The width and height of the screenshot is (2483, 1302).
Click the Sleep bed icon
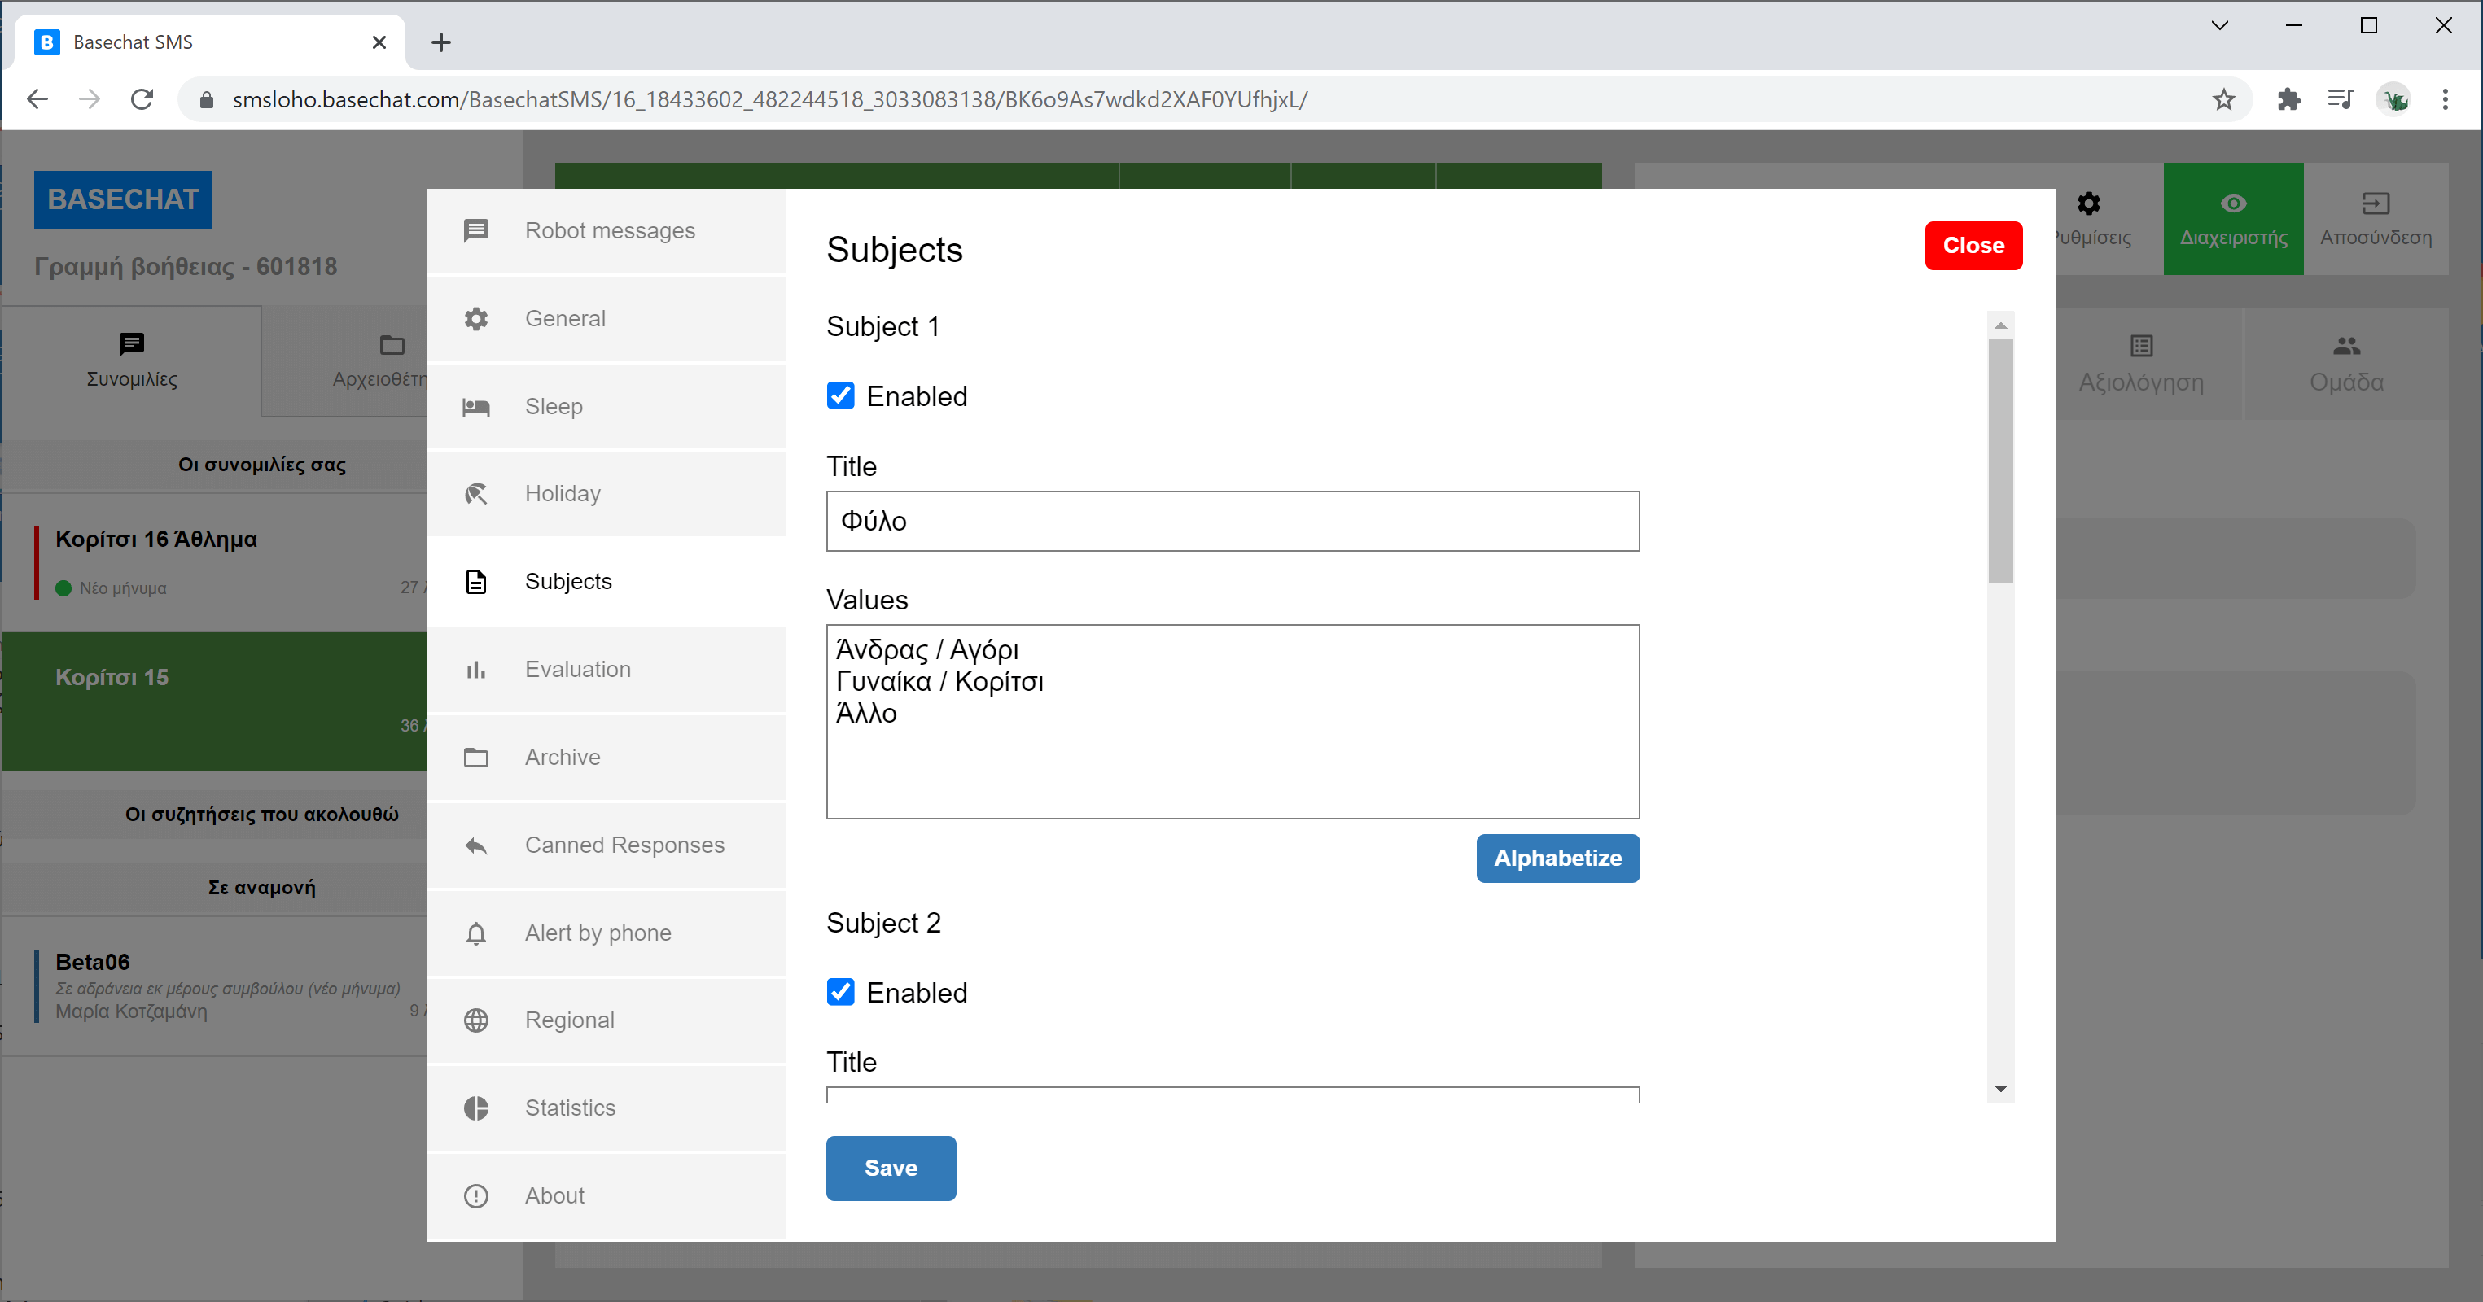pos(476,407)
